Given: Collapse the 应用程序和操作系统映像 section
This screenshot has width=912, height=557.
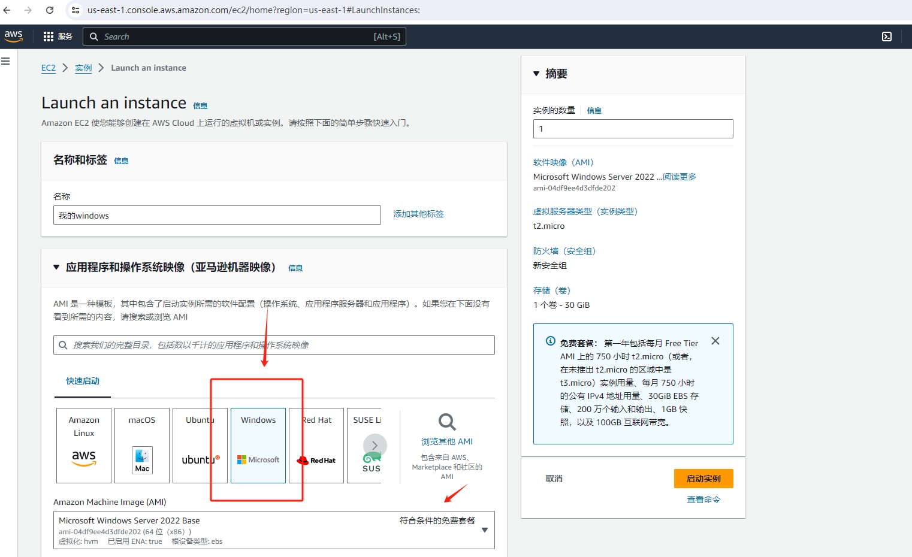Looking at the screenshot, I should (x=56, y=267).
